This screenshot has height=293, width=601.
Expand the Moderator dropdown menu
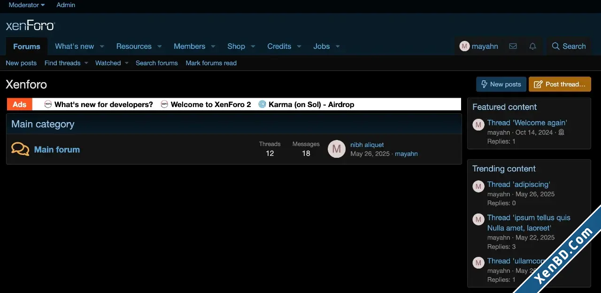pyautogui.click(x=27, y=5)
